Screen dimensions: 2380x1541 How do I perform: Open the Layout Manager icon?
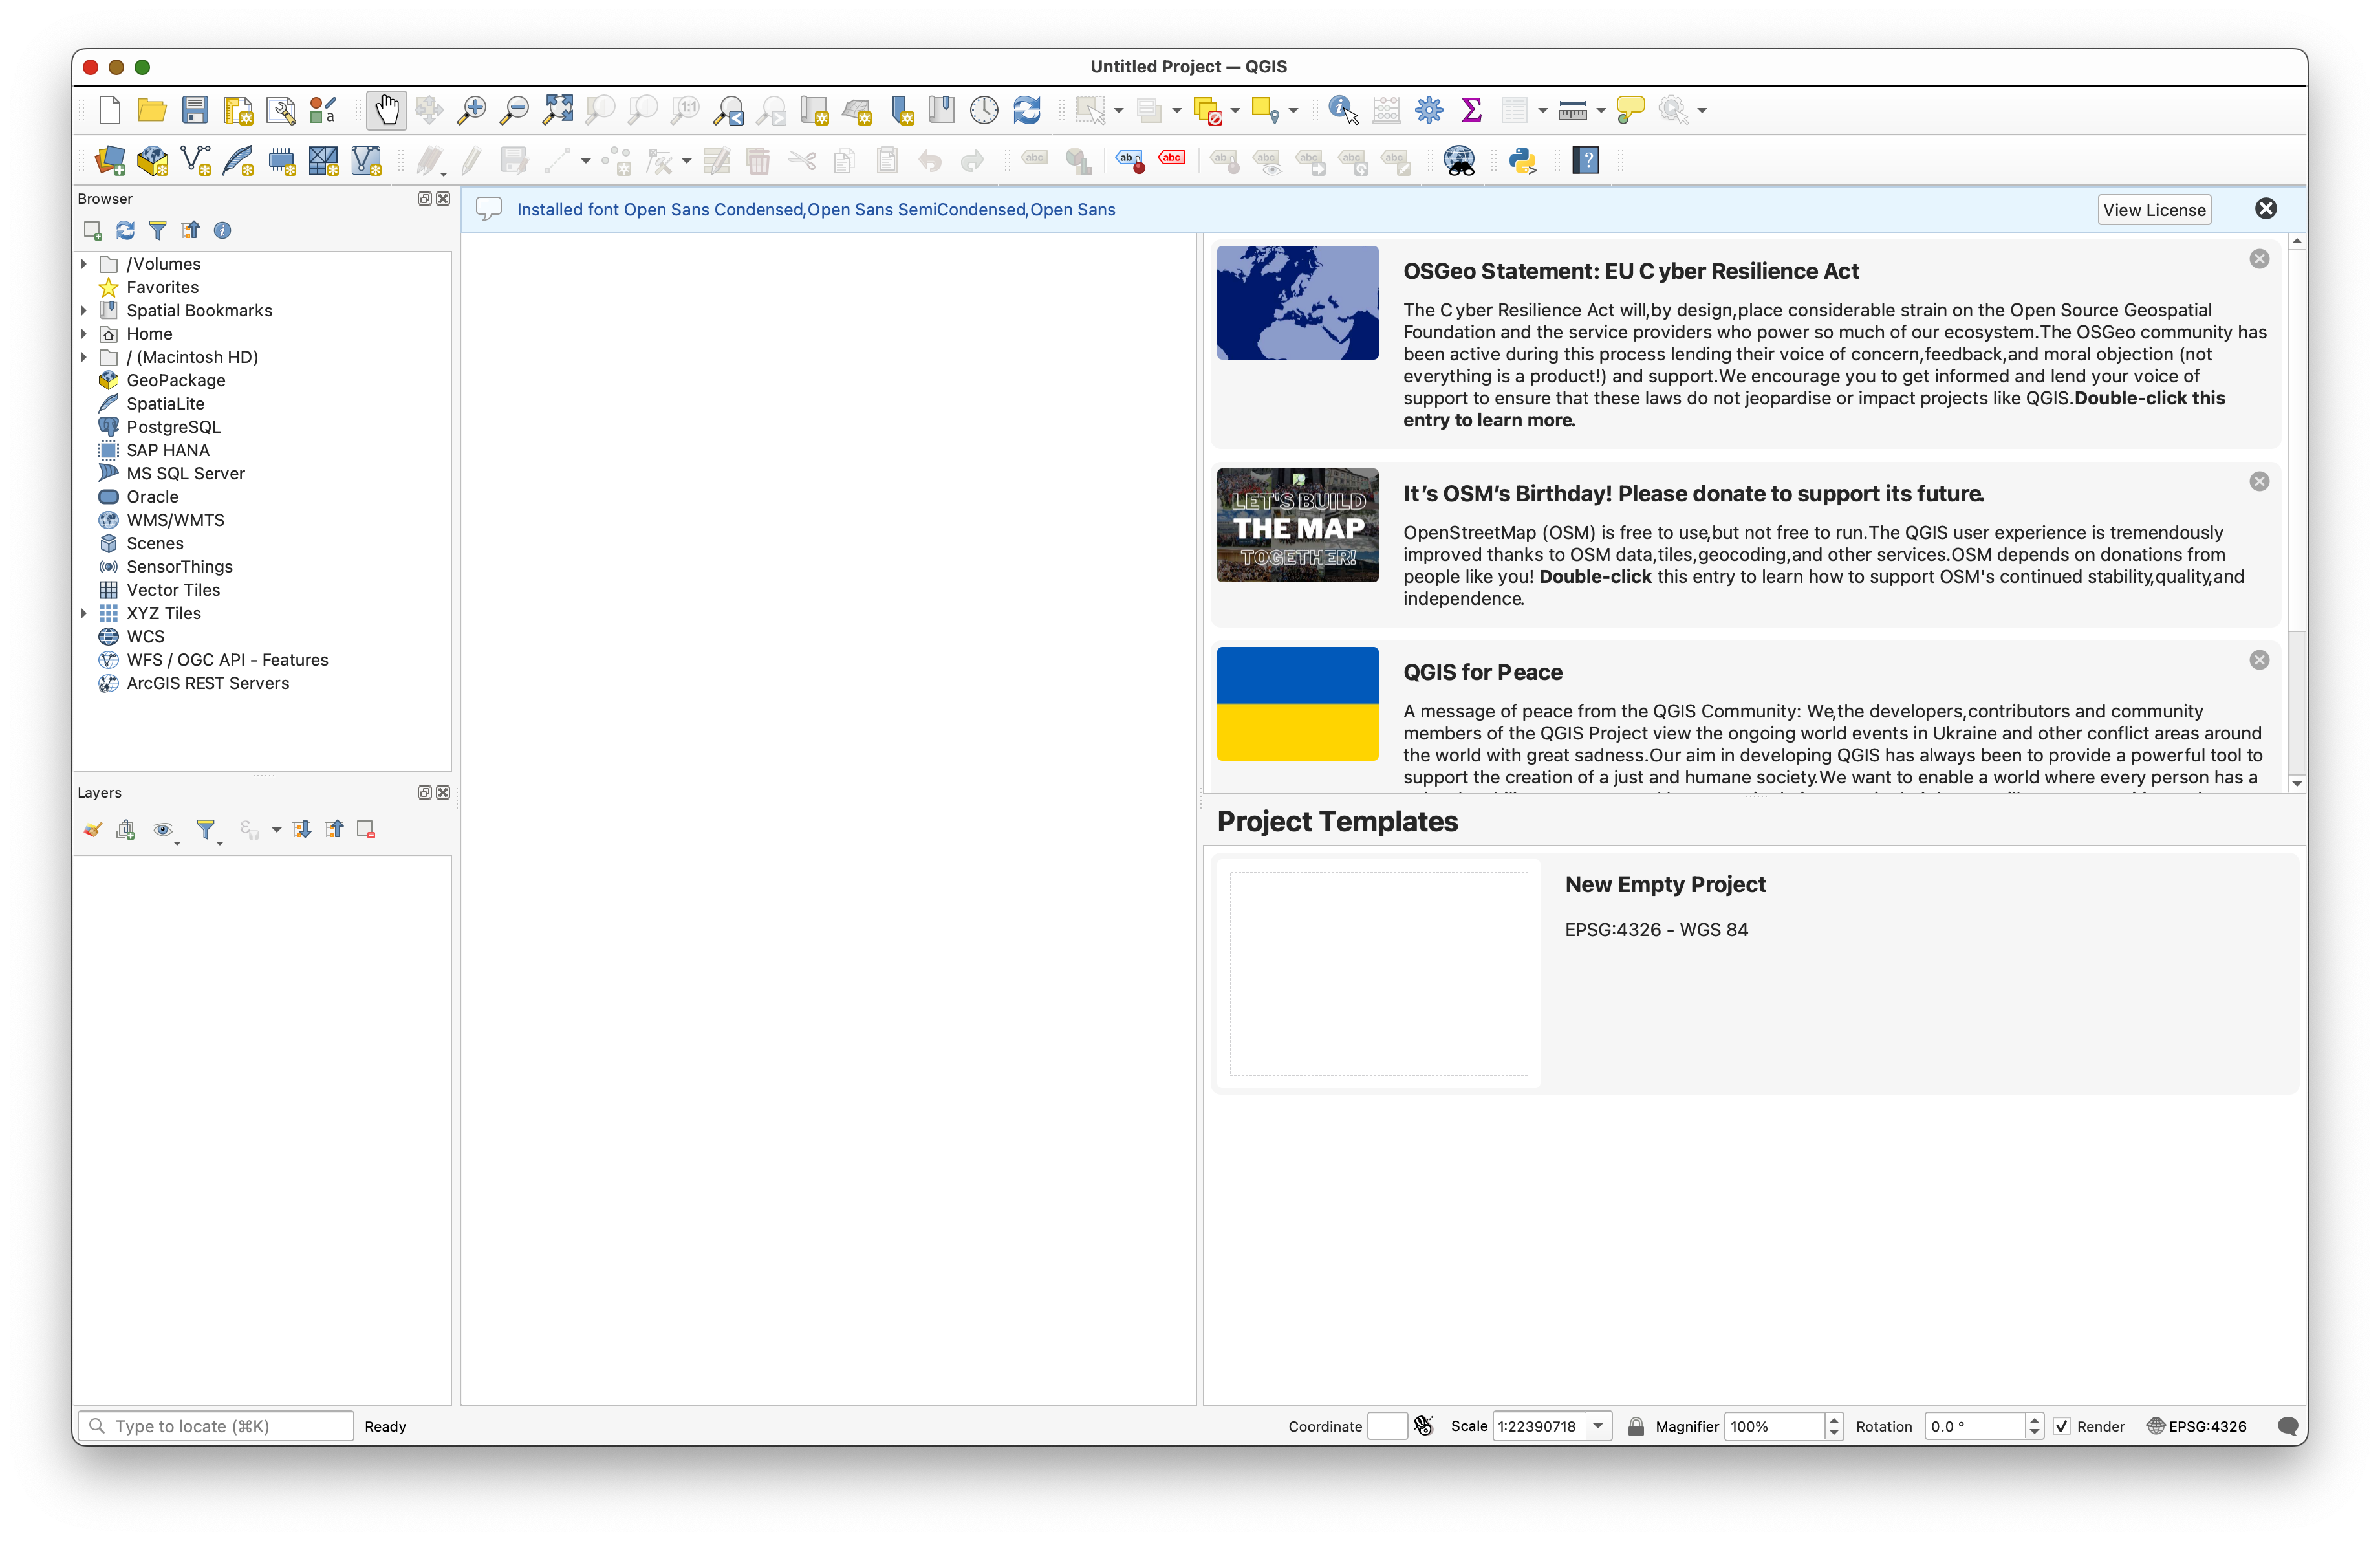[281, 110]
